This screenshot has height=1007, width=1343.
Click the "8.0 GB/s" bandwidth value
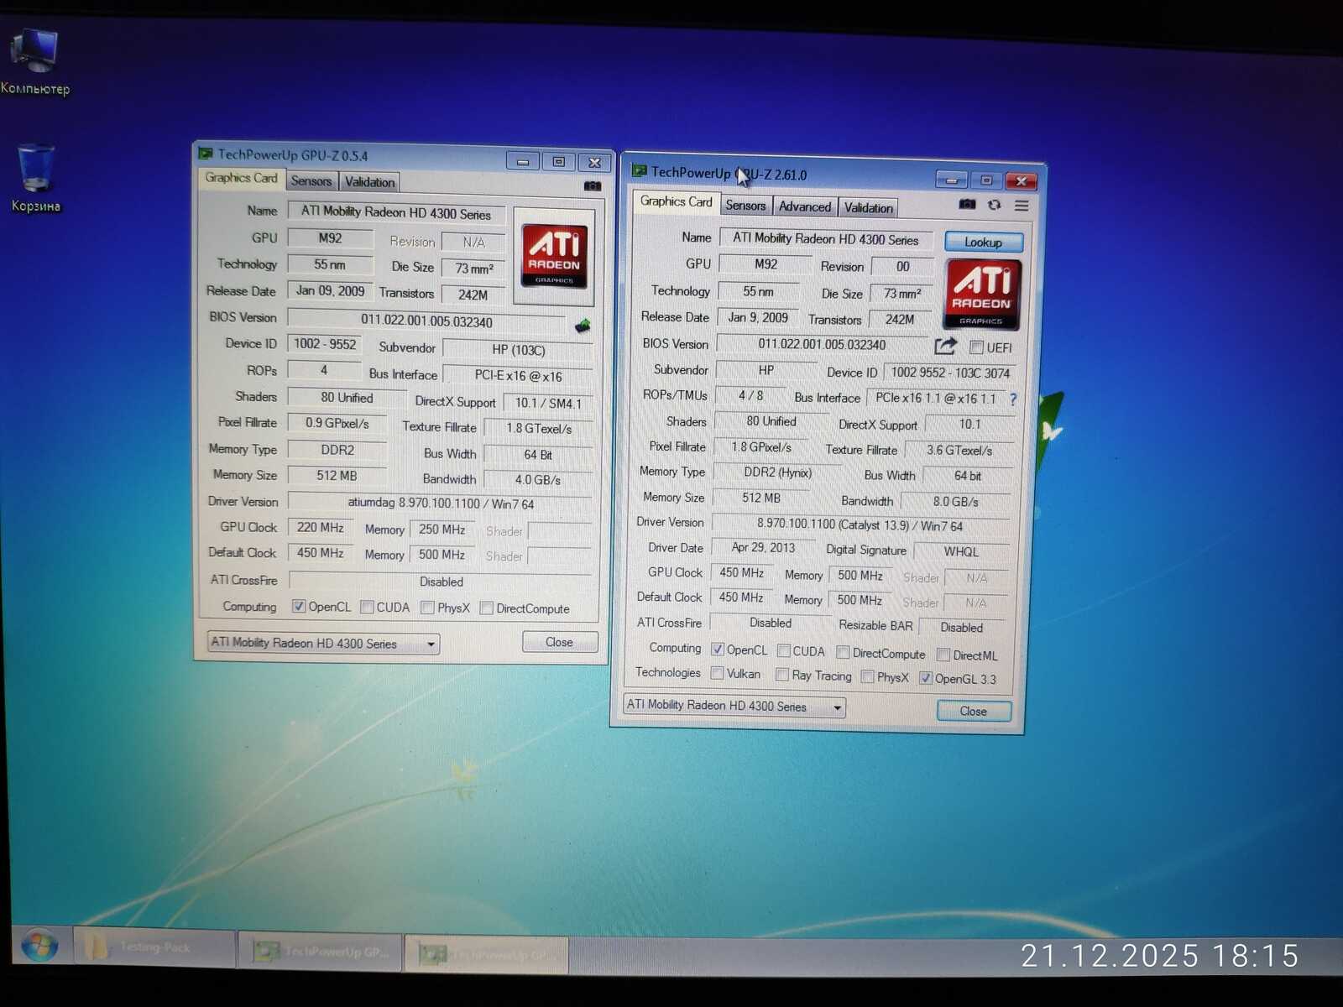tap(956, 502)
